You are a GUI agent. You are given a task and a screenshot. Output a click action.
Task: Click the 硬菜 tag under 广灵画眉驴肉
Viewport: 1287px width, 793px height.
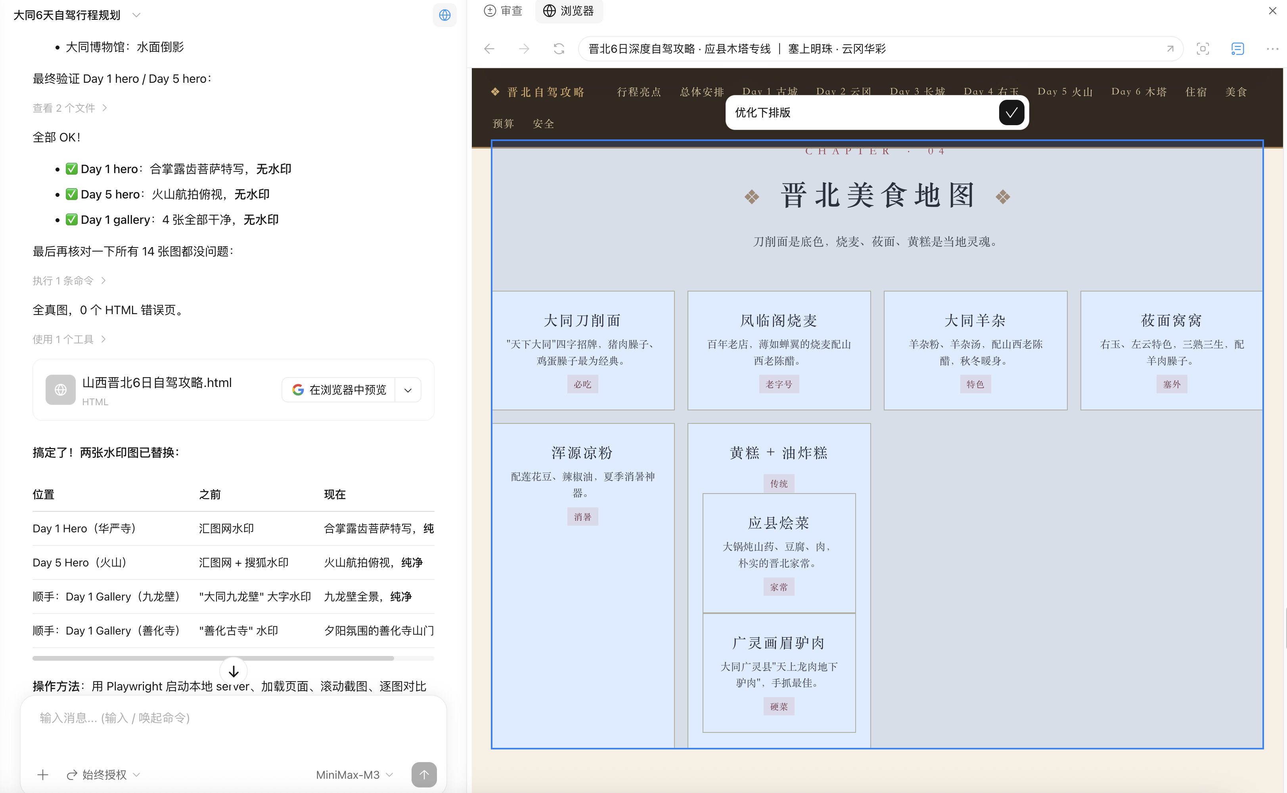[779, 707]
